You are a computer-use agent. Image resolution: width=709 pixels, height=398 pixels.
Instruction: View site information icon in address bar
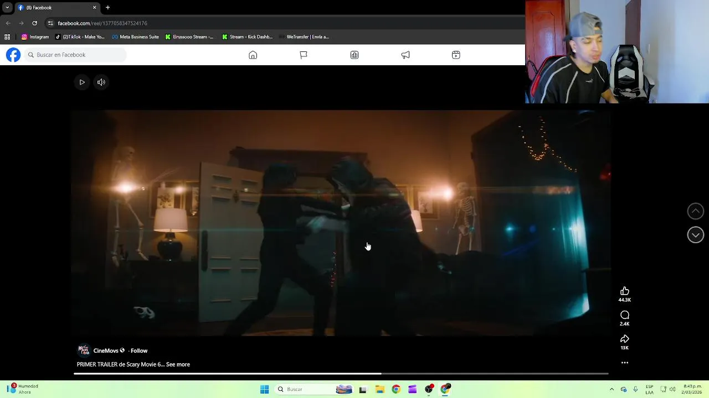tap(50, 23)
